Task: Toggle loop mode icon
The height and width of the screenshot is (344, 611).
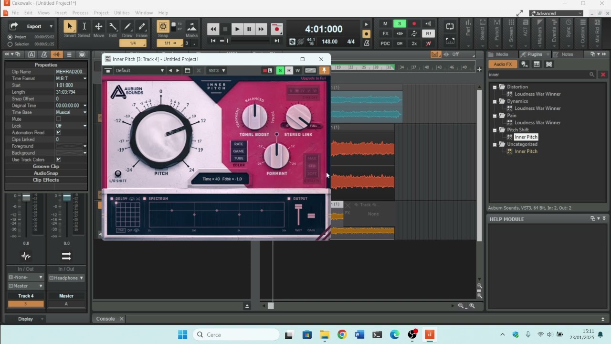Action: (x=450, y=26)
